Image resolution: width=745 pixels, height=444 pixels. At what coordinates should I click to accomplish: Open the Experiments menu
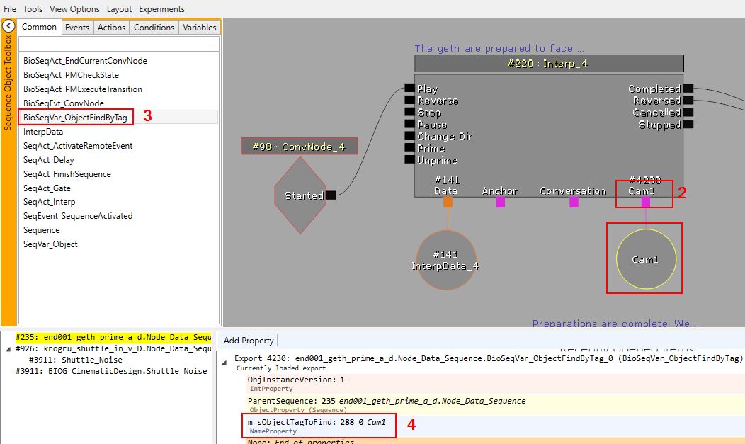click(x=161, y=9)
